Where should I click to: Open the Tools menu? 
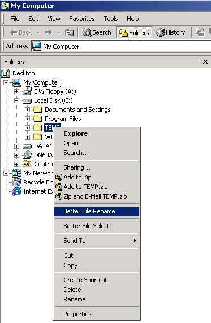(x=111, y=19)
